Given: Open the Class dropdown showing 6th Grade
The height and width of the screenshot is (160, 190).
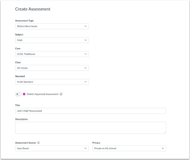Looking at the screenshot, I should click(52, 68).
